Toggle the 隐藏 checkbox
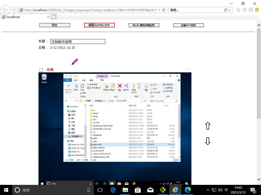Screen dimensions: 261x195 pos(41,70)
